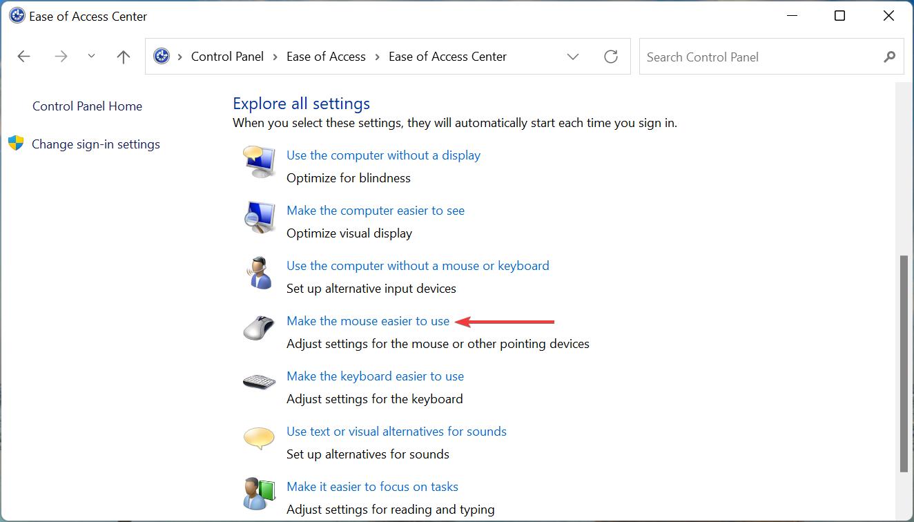Open the recent locations chevron dropdown
Viewport: 914px width, 522px height.
91,56
